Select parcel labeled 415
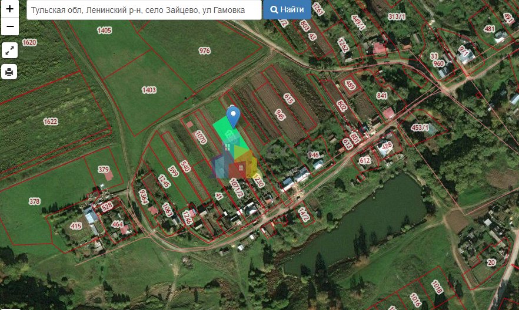The height and width of the screenshot is (310, 519). 76,226
